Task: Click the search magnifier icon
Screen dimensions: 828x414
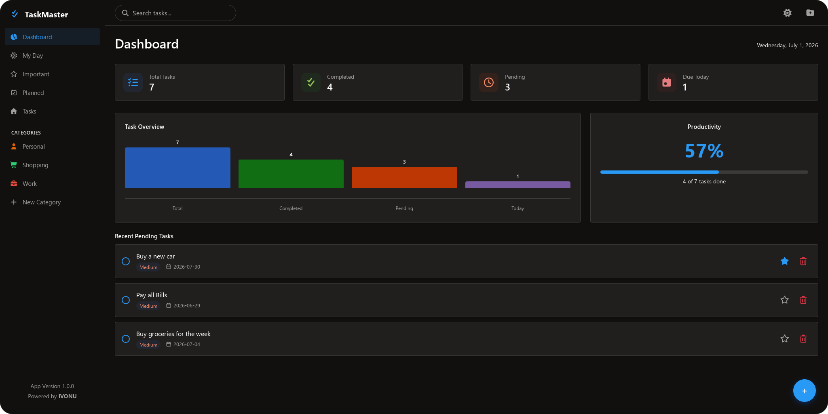Action: (x=125, y=13)
